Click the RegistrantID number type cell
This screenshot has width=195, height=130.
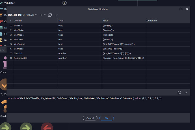coord(80,58)
